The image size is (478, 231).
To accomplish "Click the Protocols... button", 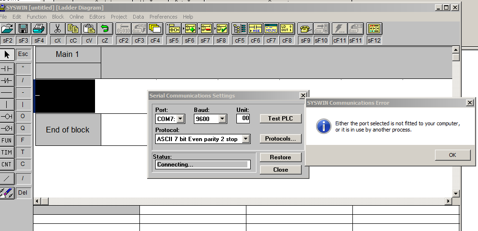I will click(x=280, y=139).
